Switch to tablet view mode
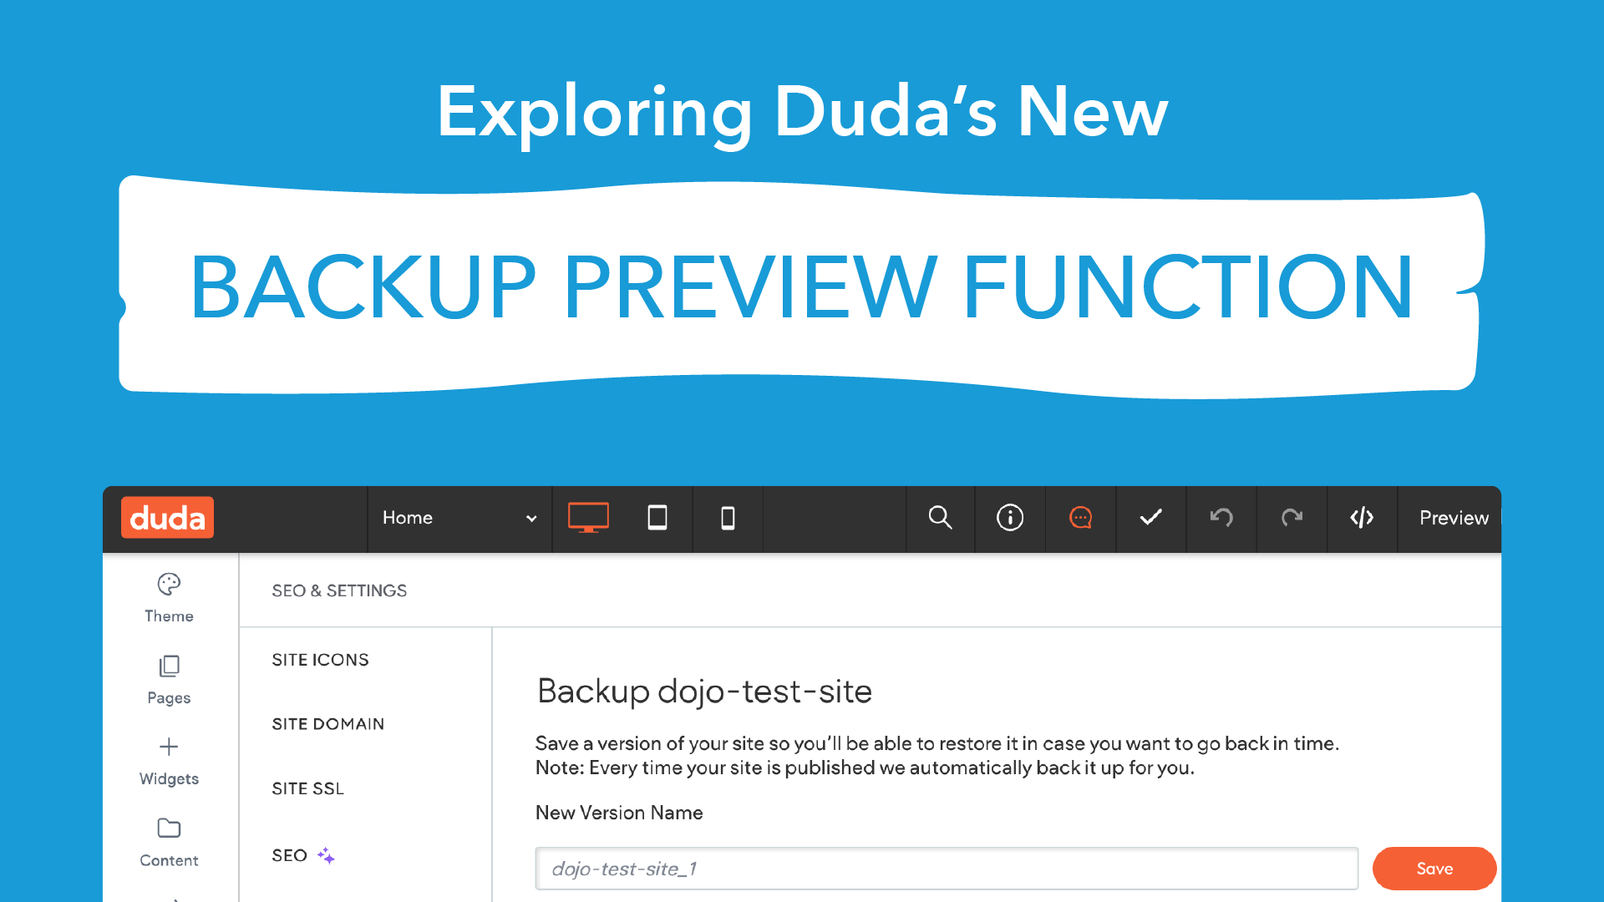The width and height of the screenshot is (1604, 902). (x=657, y=518)
